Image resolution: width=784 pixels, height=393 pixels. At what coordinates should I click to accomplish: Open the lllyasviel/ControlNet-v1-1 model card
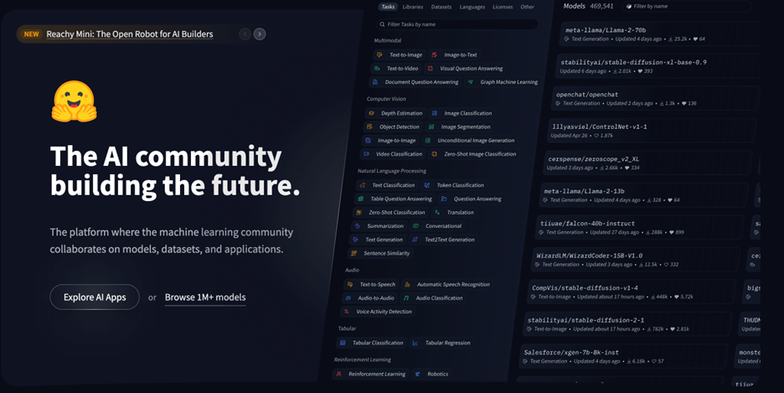(x=652, y=131)
